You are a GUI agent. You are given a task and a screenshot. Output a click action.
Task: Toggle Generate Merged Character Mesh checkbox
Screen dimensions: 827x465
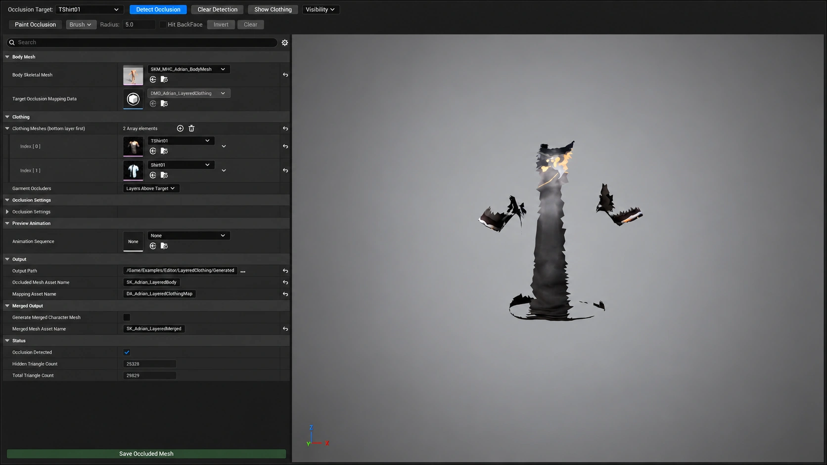coord(127,317)
